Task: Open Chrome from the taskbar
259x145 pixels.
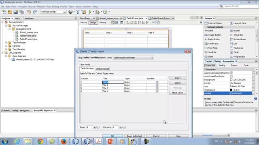Action: (x=40, y=141)
